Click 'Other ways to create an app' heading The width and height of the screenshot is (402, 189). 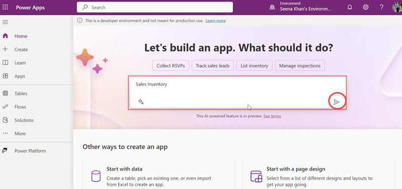(125, 147)
